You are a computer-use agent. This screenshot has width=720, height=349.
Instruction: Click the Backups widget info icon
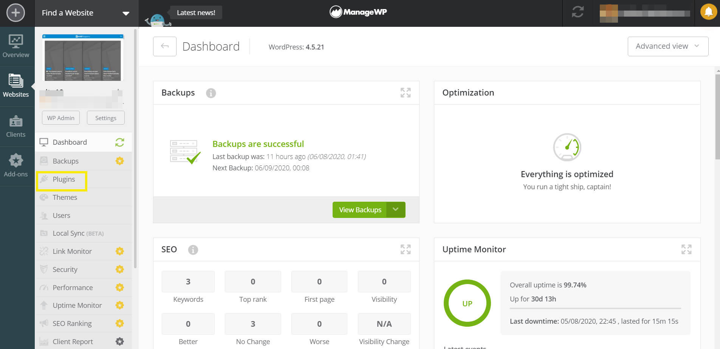[x=211, y=93]
